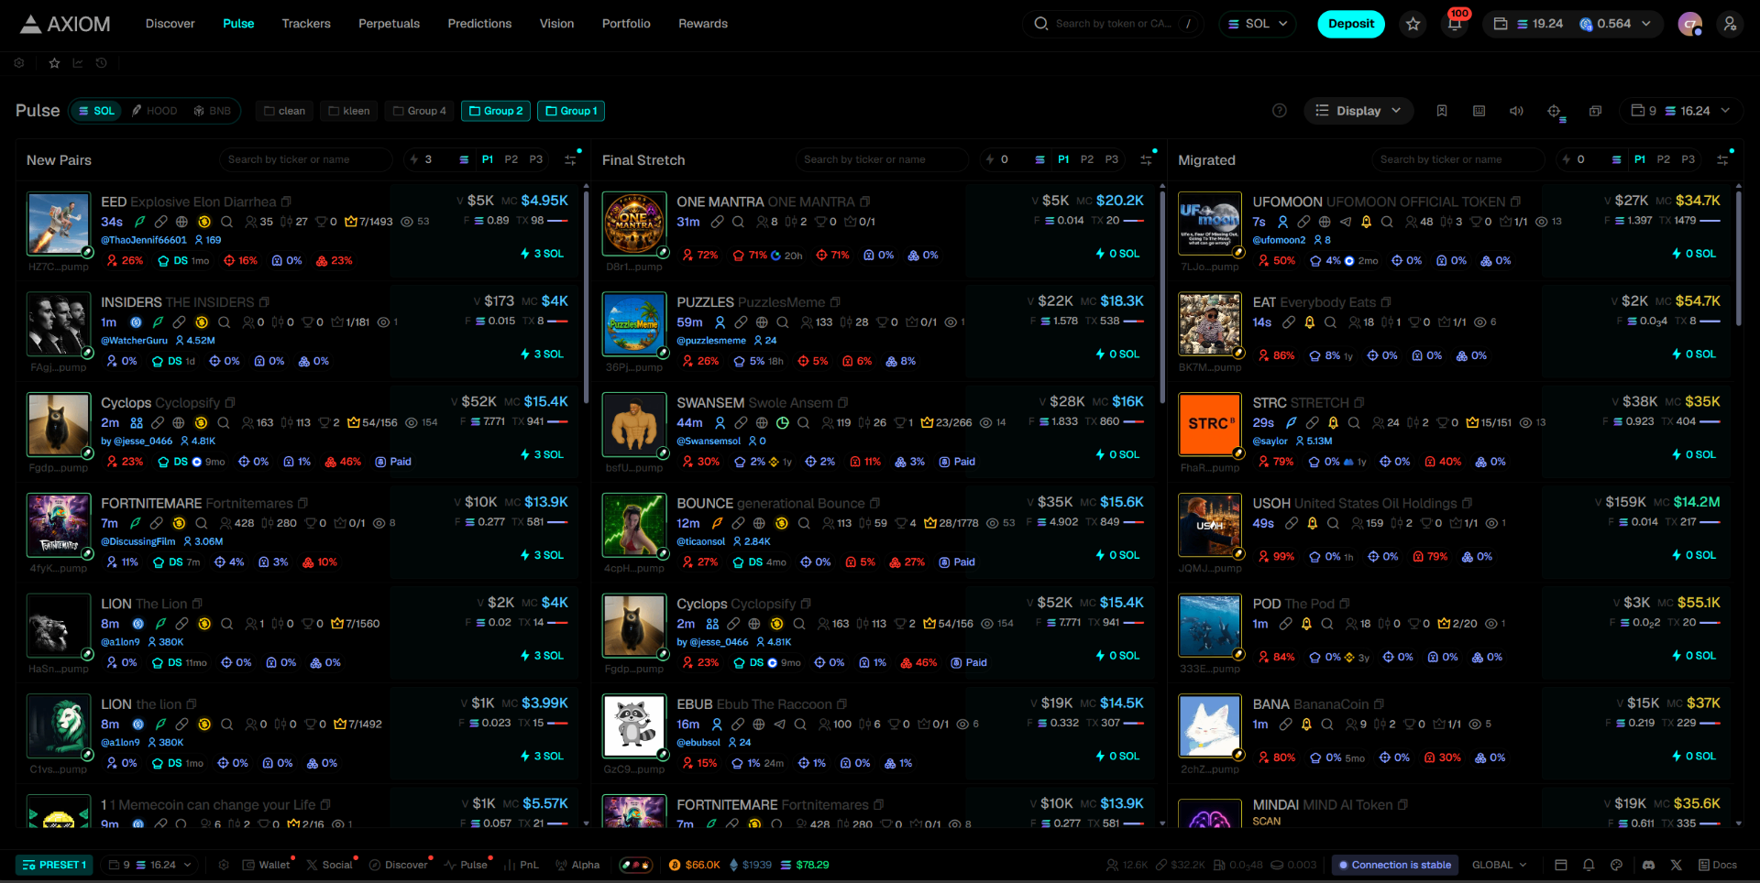Image resolution: width=1760 pixels, height=883 pixels.
Task: Open the Display dropdown
Action: pyautogui.click(x=1358, y=111)
